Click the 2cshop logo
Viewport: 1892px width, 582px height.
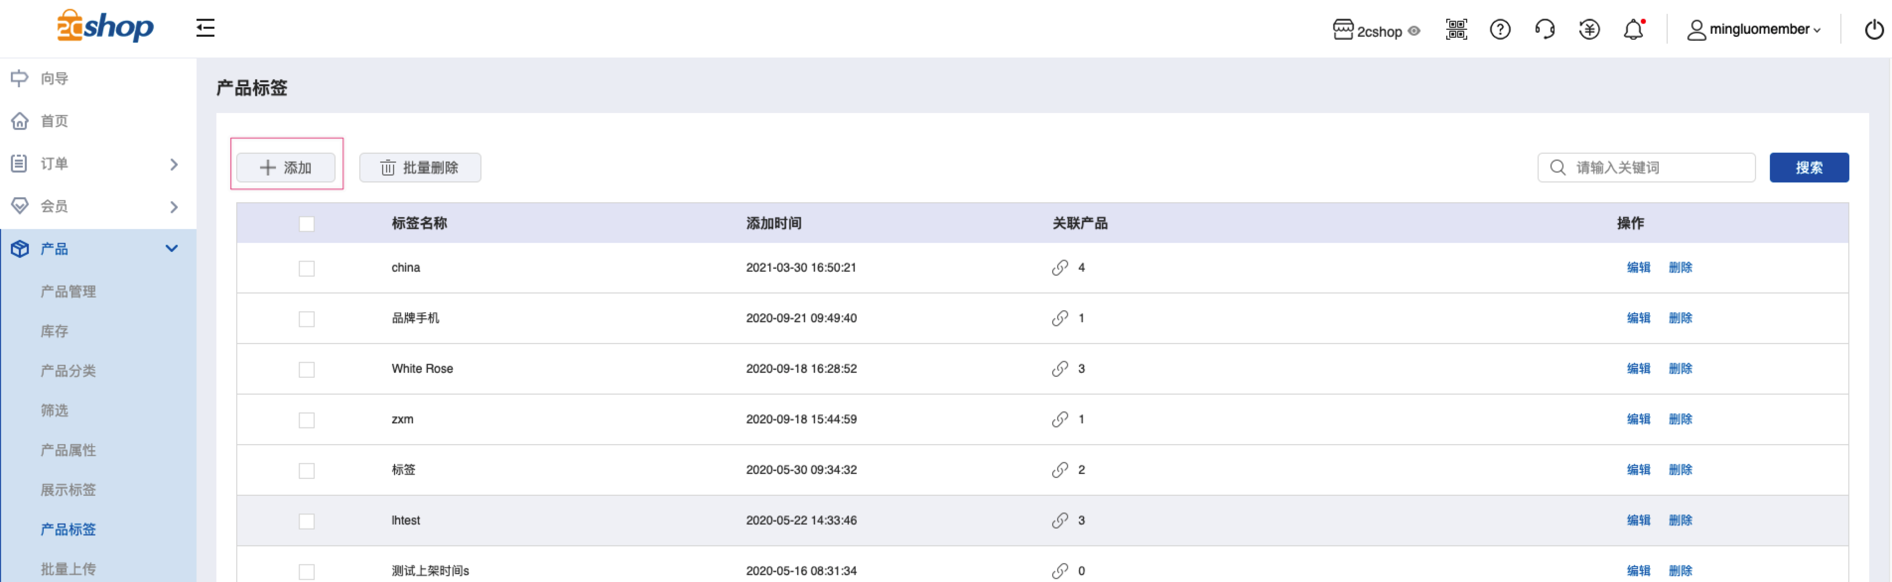point(105,27)
